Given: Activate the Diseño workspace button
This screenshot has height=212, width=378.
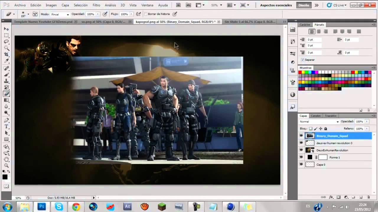Looking at the screenshot, I should click(x=304, y=5).
